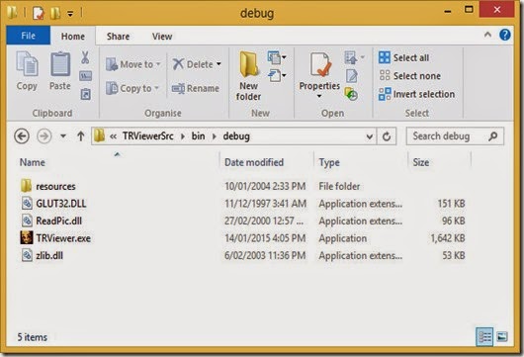Image resolution: width=524 pixels, height=357 pixels.
Task: Sort by Date modified column header
Action: pos(254,162)
